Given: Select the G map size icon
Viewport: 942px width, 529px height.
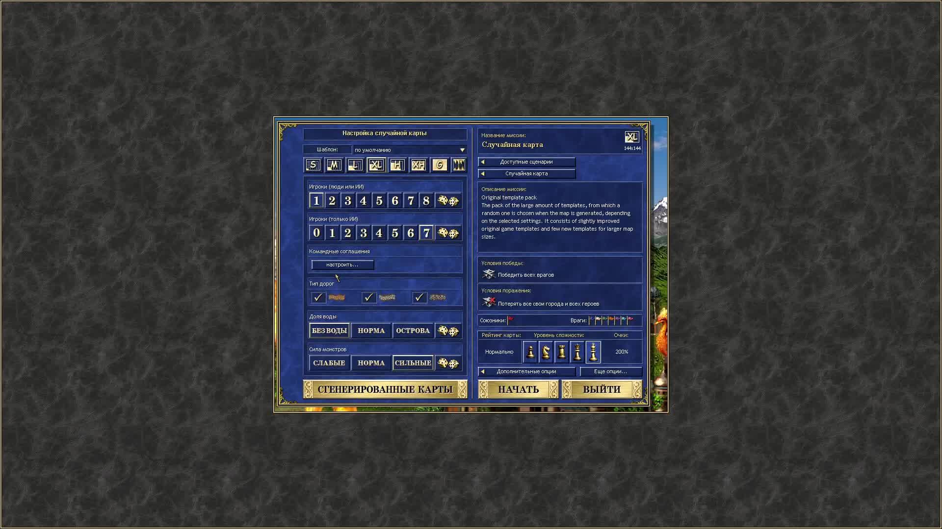Looking at the screenshot, I should click(x=440, y=165).
